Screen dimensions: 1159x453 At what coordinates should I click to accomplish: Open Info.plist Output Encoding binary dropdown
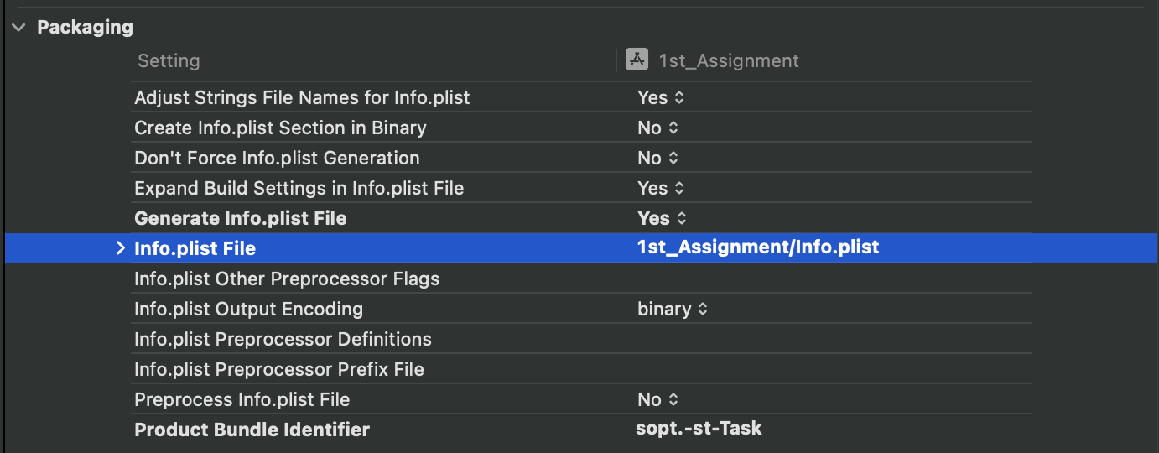tap(673, 309)
